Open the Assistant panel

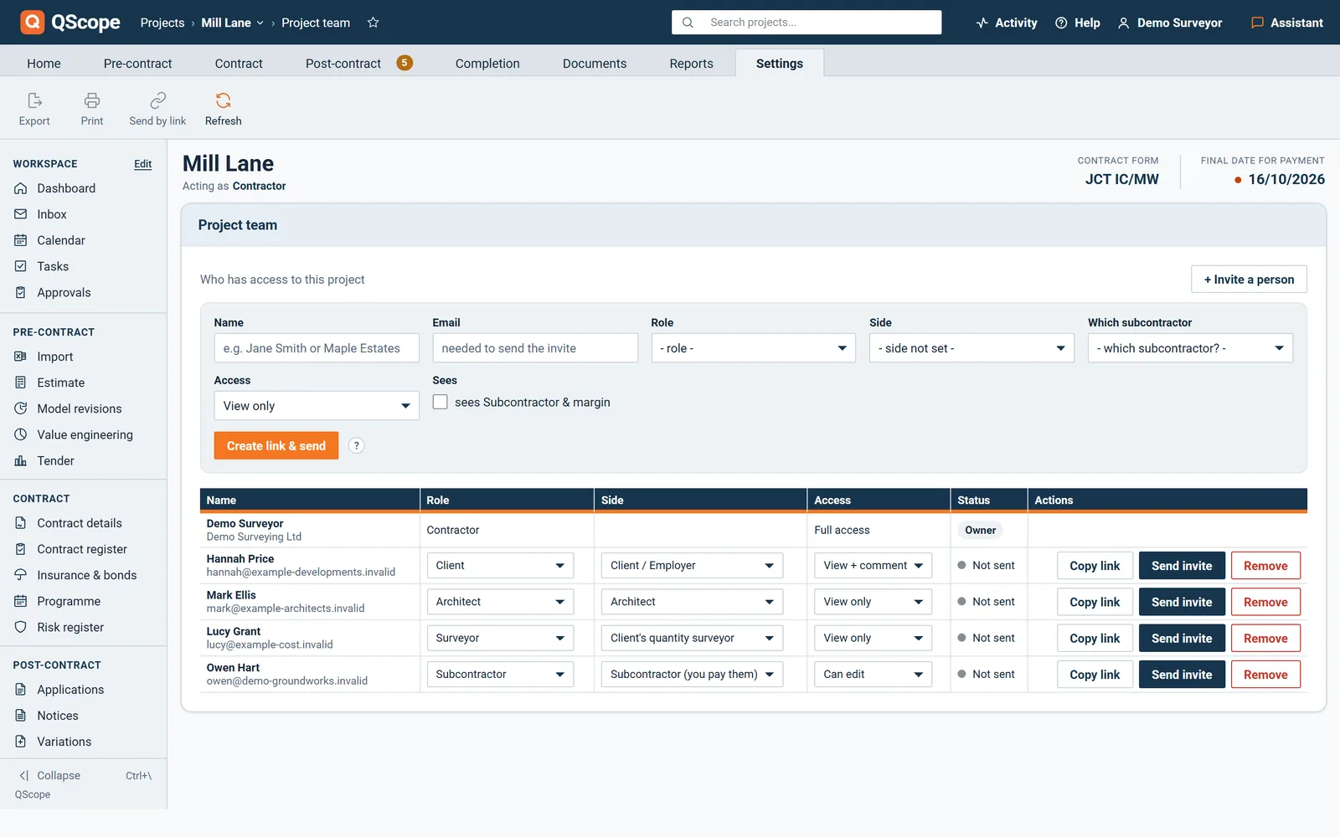point(1287,23)
